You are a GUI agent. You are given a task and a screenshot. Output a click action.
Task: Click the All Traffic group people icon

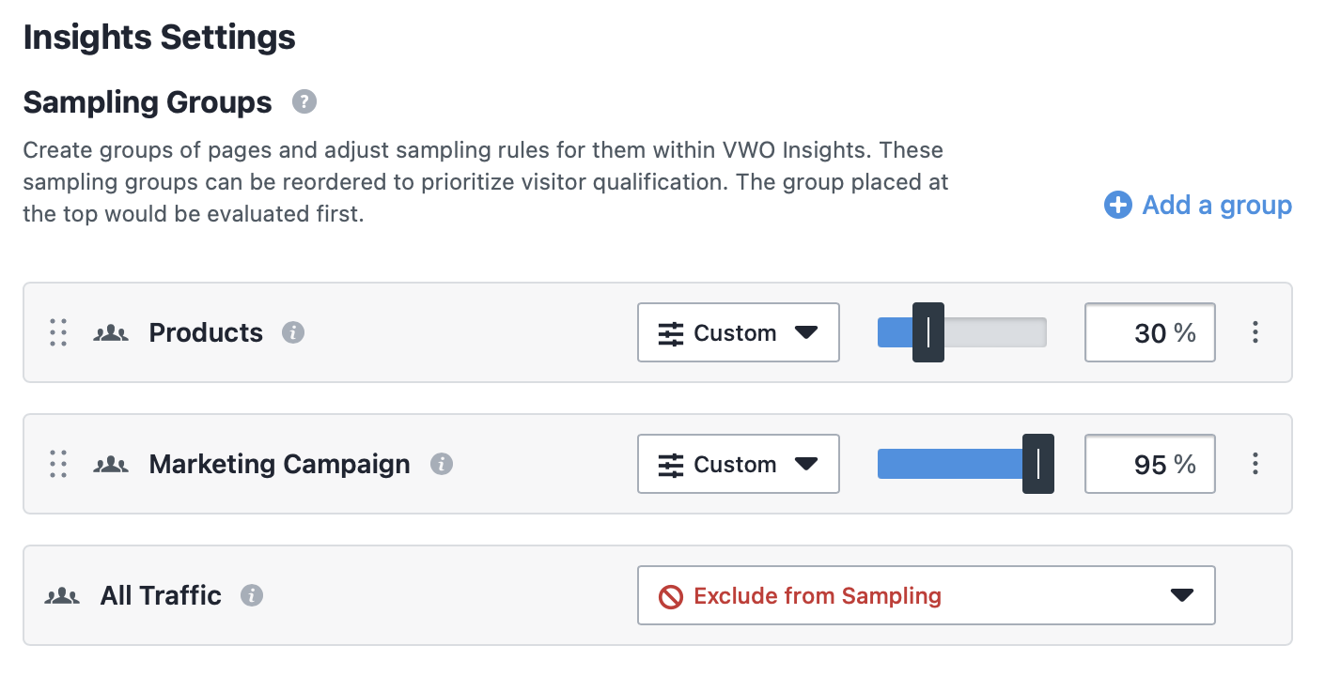[x=62, y=595]
